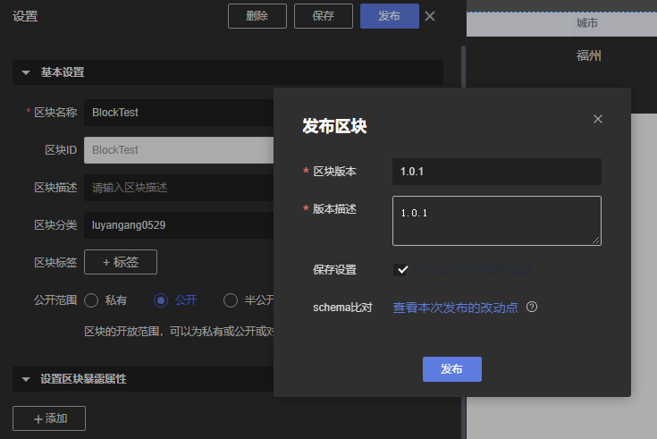Viewport: 657px width, 439px height.
Task: Open the 区块分类 dropdown
Action: 179,225
